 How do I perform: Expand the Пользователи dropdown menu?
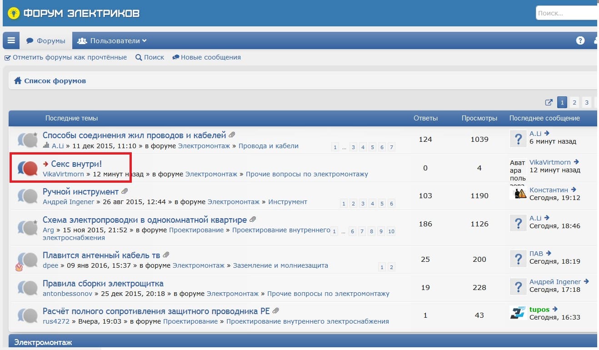pos(112,41)
